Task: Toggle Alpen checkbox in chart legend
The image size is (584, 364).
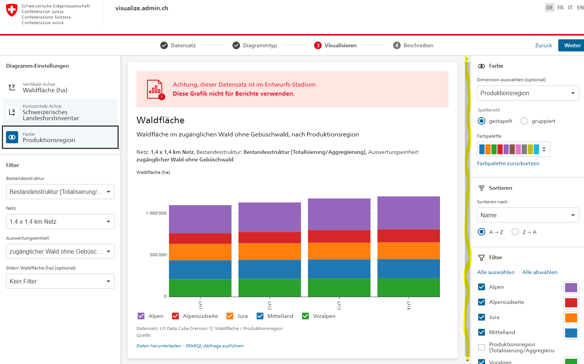Action: (141, 316)
